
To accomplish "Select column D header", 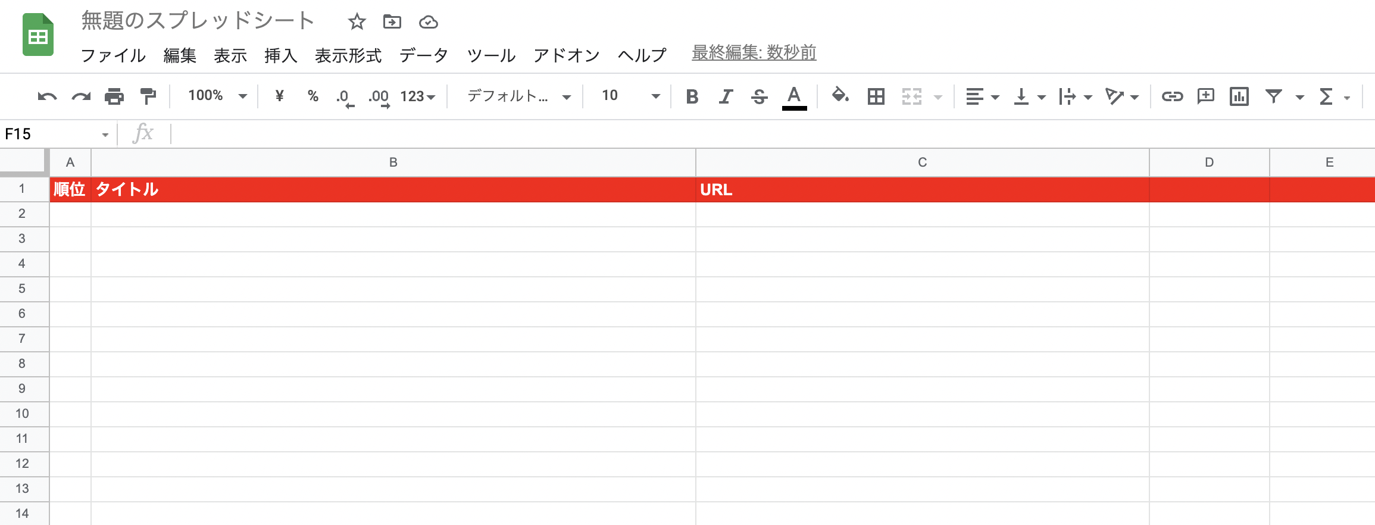I will tap(1209, 162).
